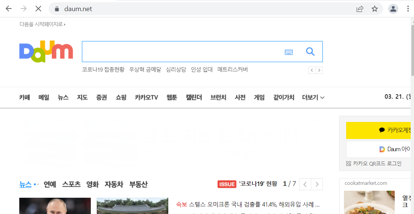414x214 pixels.
Task: Click the magnifier search button
Action: 310,52
